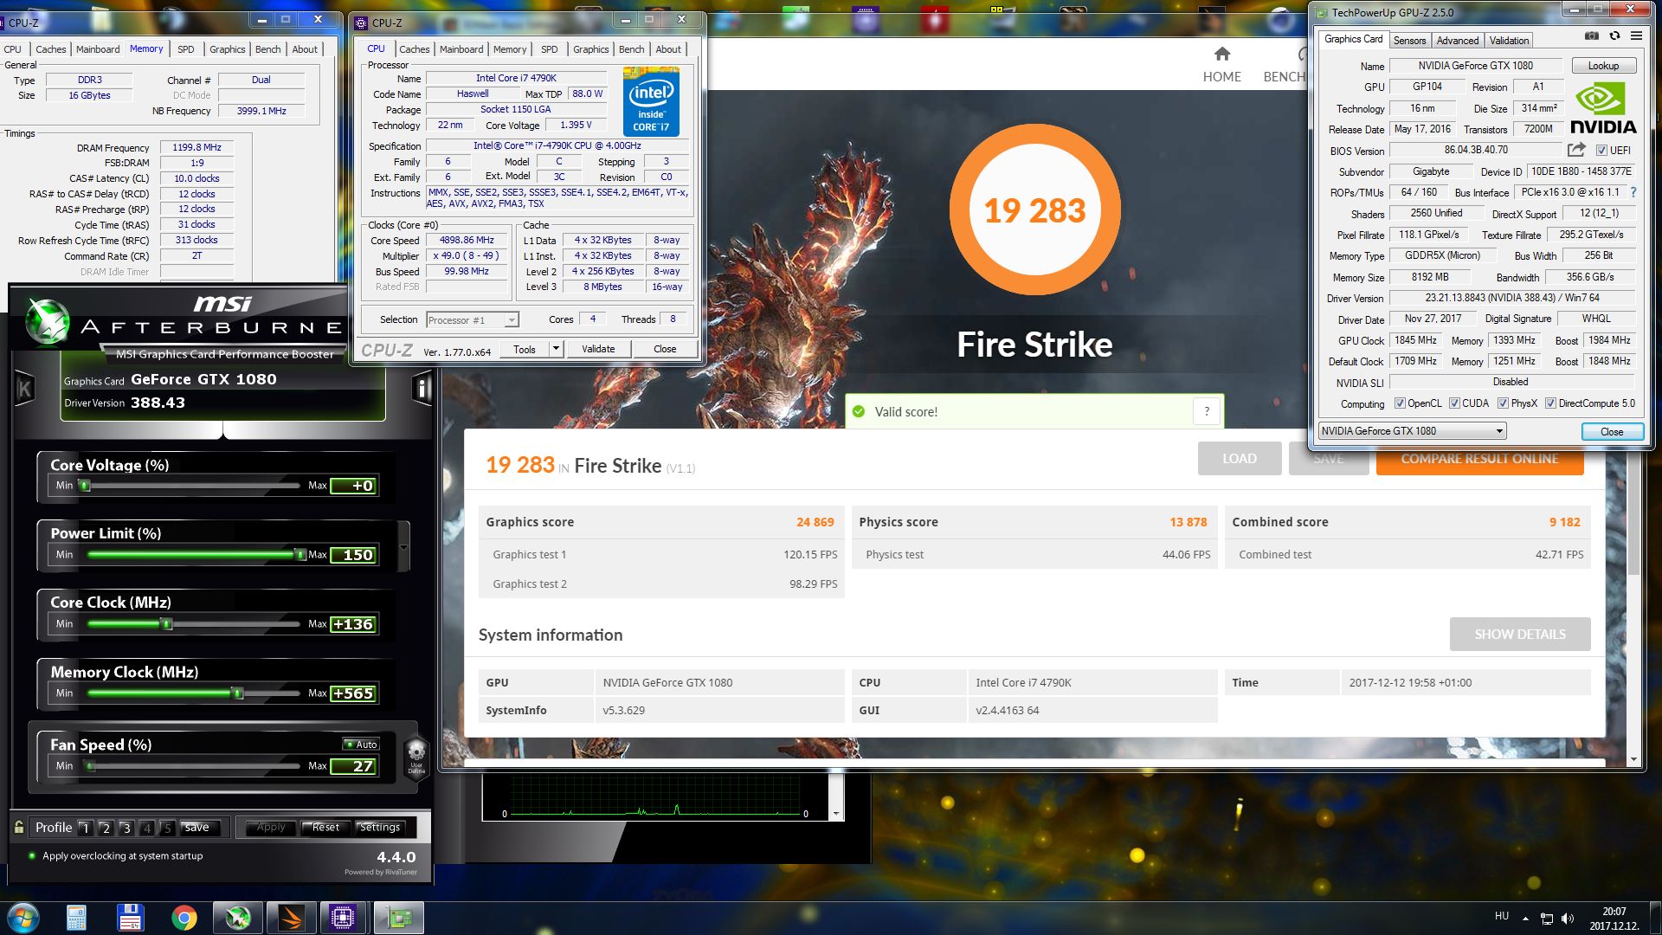This screenshot has height=935, width=1662.
Task: Click the Afterburner profile lock icon
Action: point(19,827)
